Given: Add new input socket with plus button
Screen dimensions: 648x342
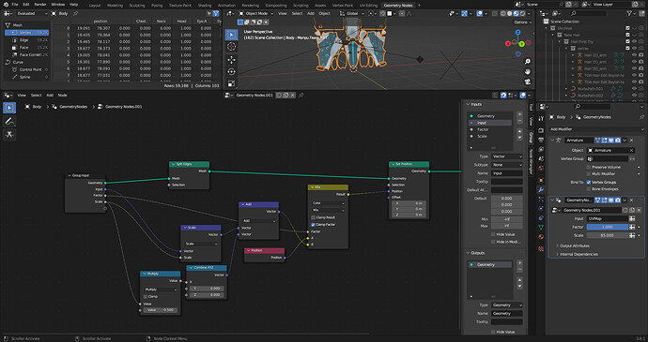Looking at the screenshot, I should click(x=519, y=114).
